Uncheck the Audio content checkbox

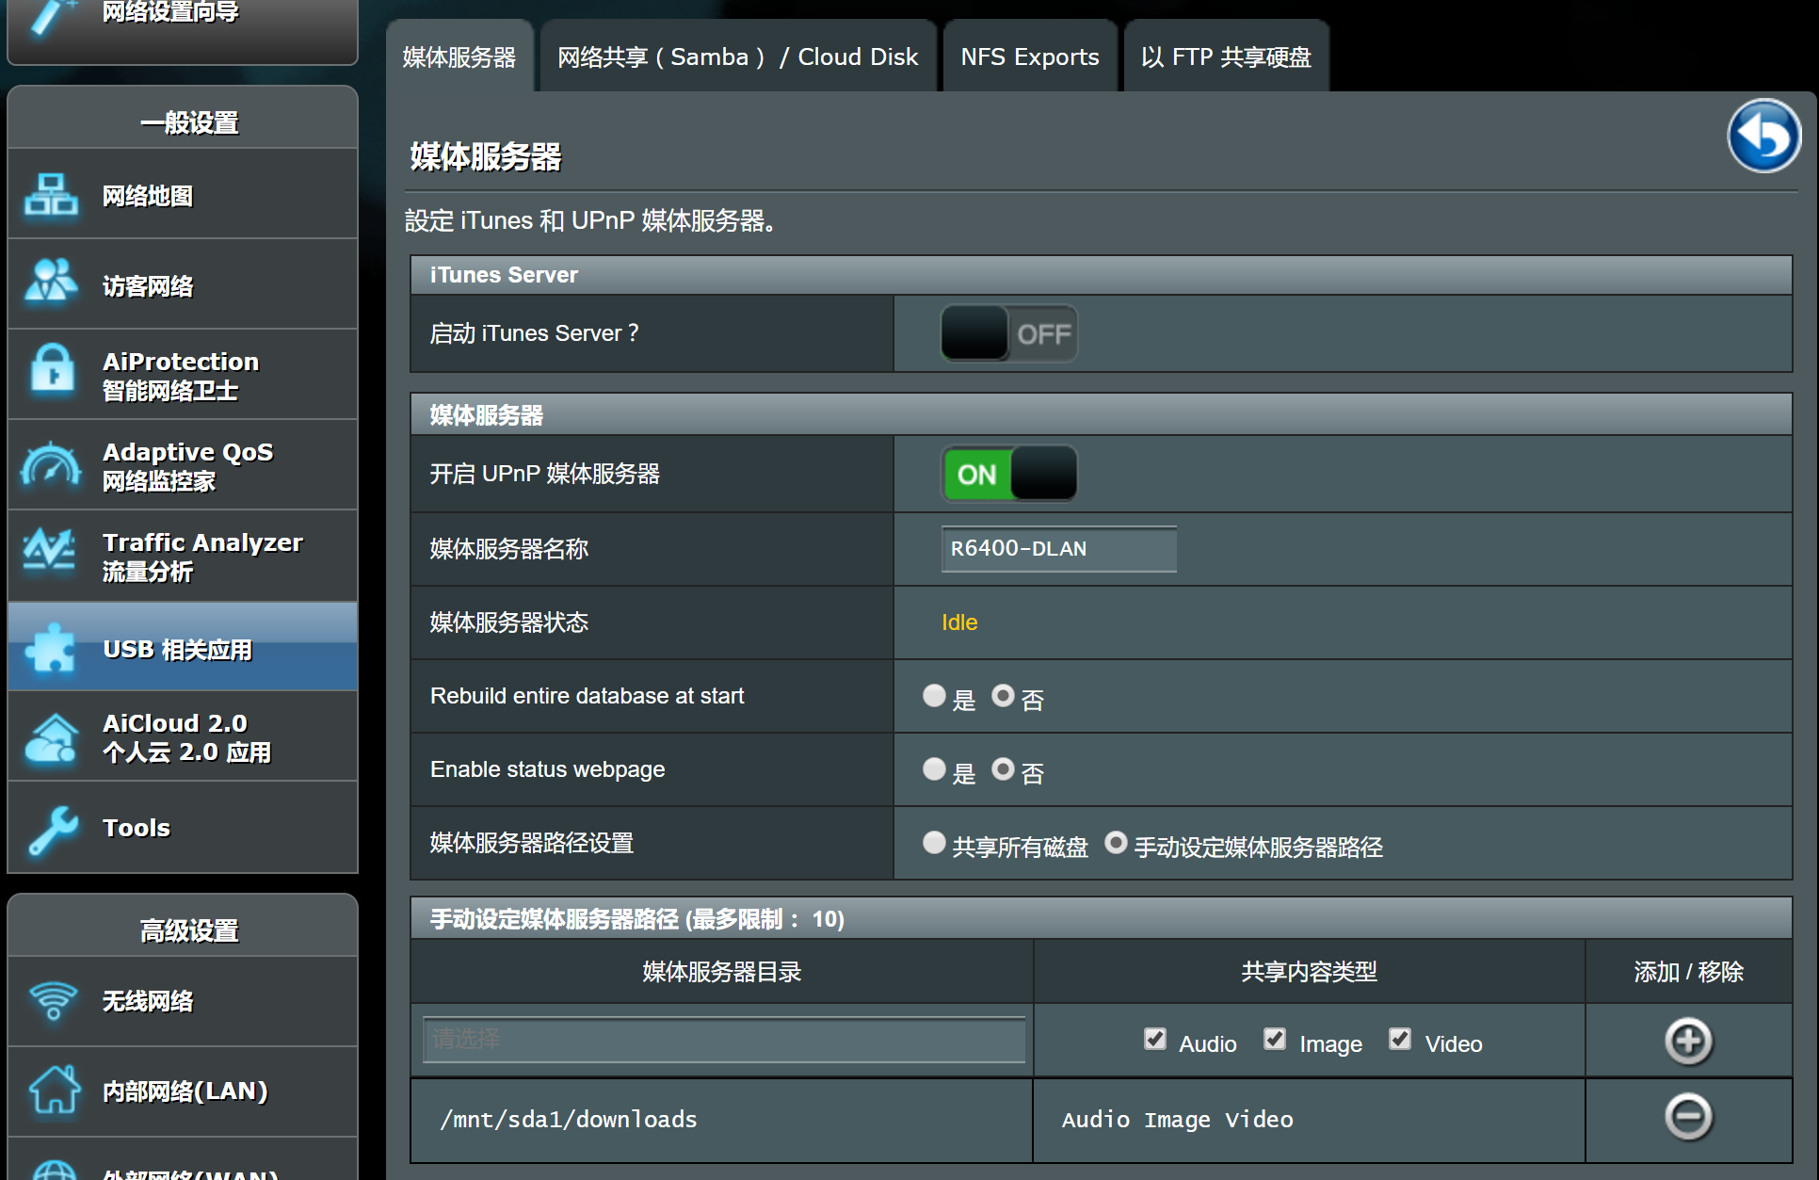tap(1155, 1039)
